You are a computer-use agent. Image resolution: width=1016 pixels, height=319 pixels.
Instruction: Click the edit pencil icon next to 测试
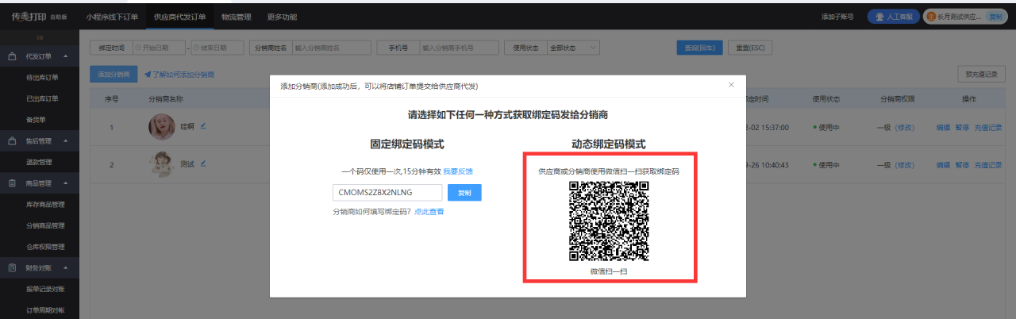203,163
